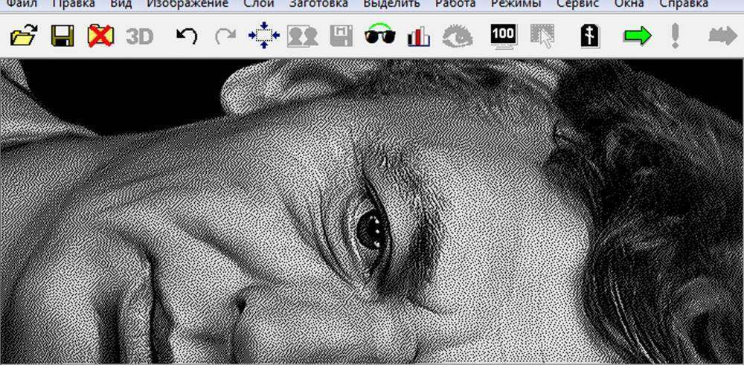The image size is (744, 365).
Task: Click the greyed redo arrow icon
Action: (225, 36)
